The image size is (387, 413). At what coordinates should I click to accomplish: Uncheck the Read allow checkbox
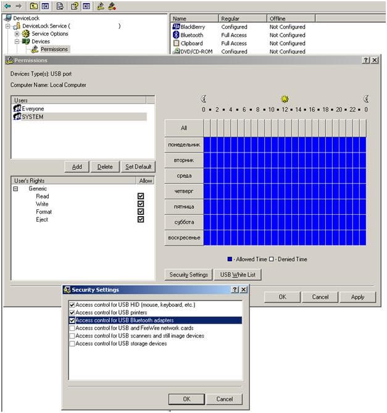pyautogui.click(x=141, y=196)
